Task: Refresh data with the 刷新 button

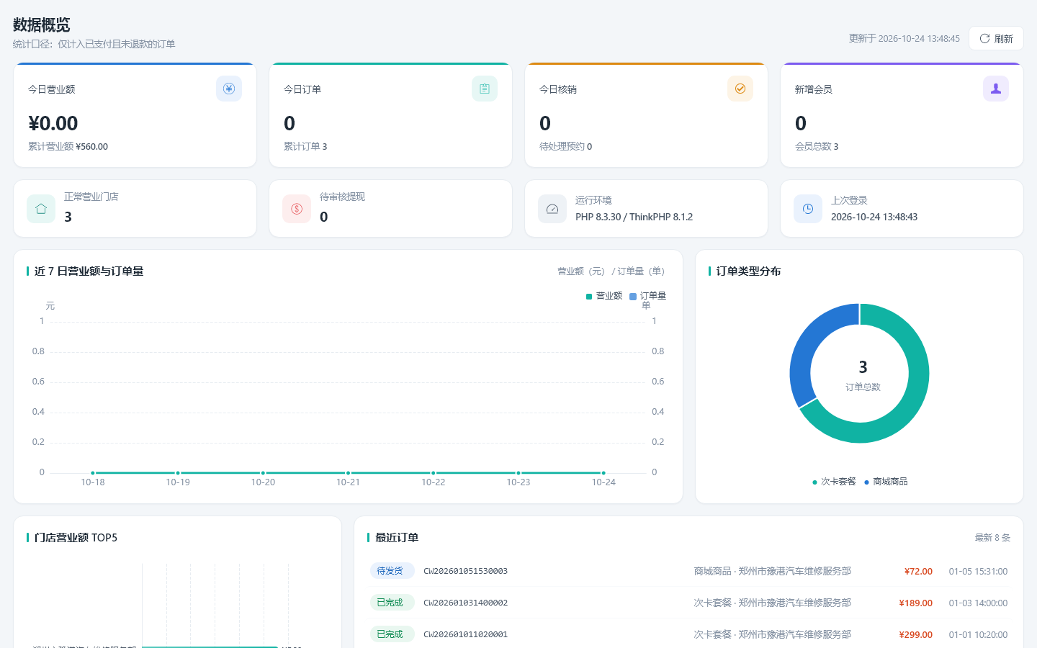Action: [996, 38]
